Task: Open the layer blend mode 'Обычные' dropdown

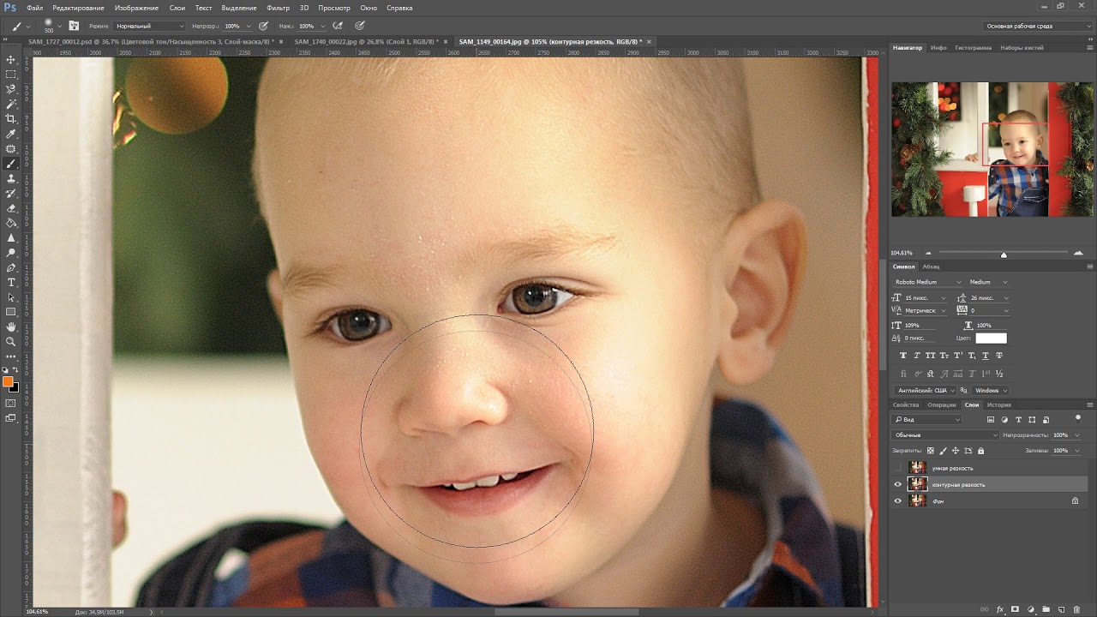Action: (x=945, y=435)
